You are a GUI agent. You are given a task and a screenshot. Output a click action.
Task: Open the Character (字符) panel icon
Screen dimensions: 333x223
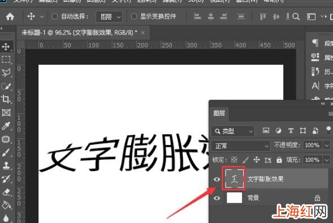[315, 86]
